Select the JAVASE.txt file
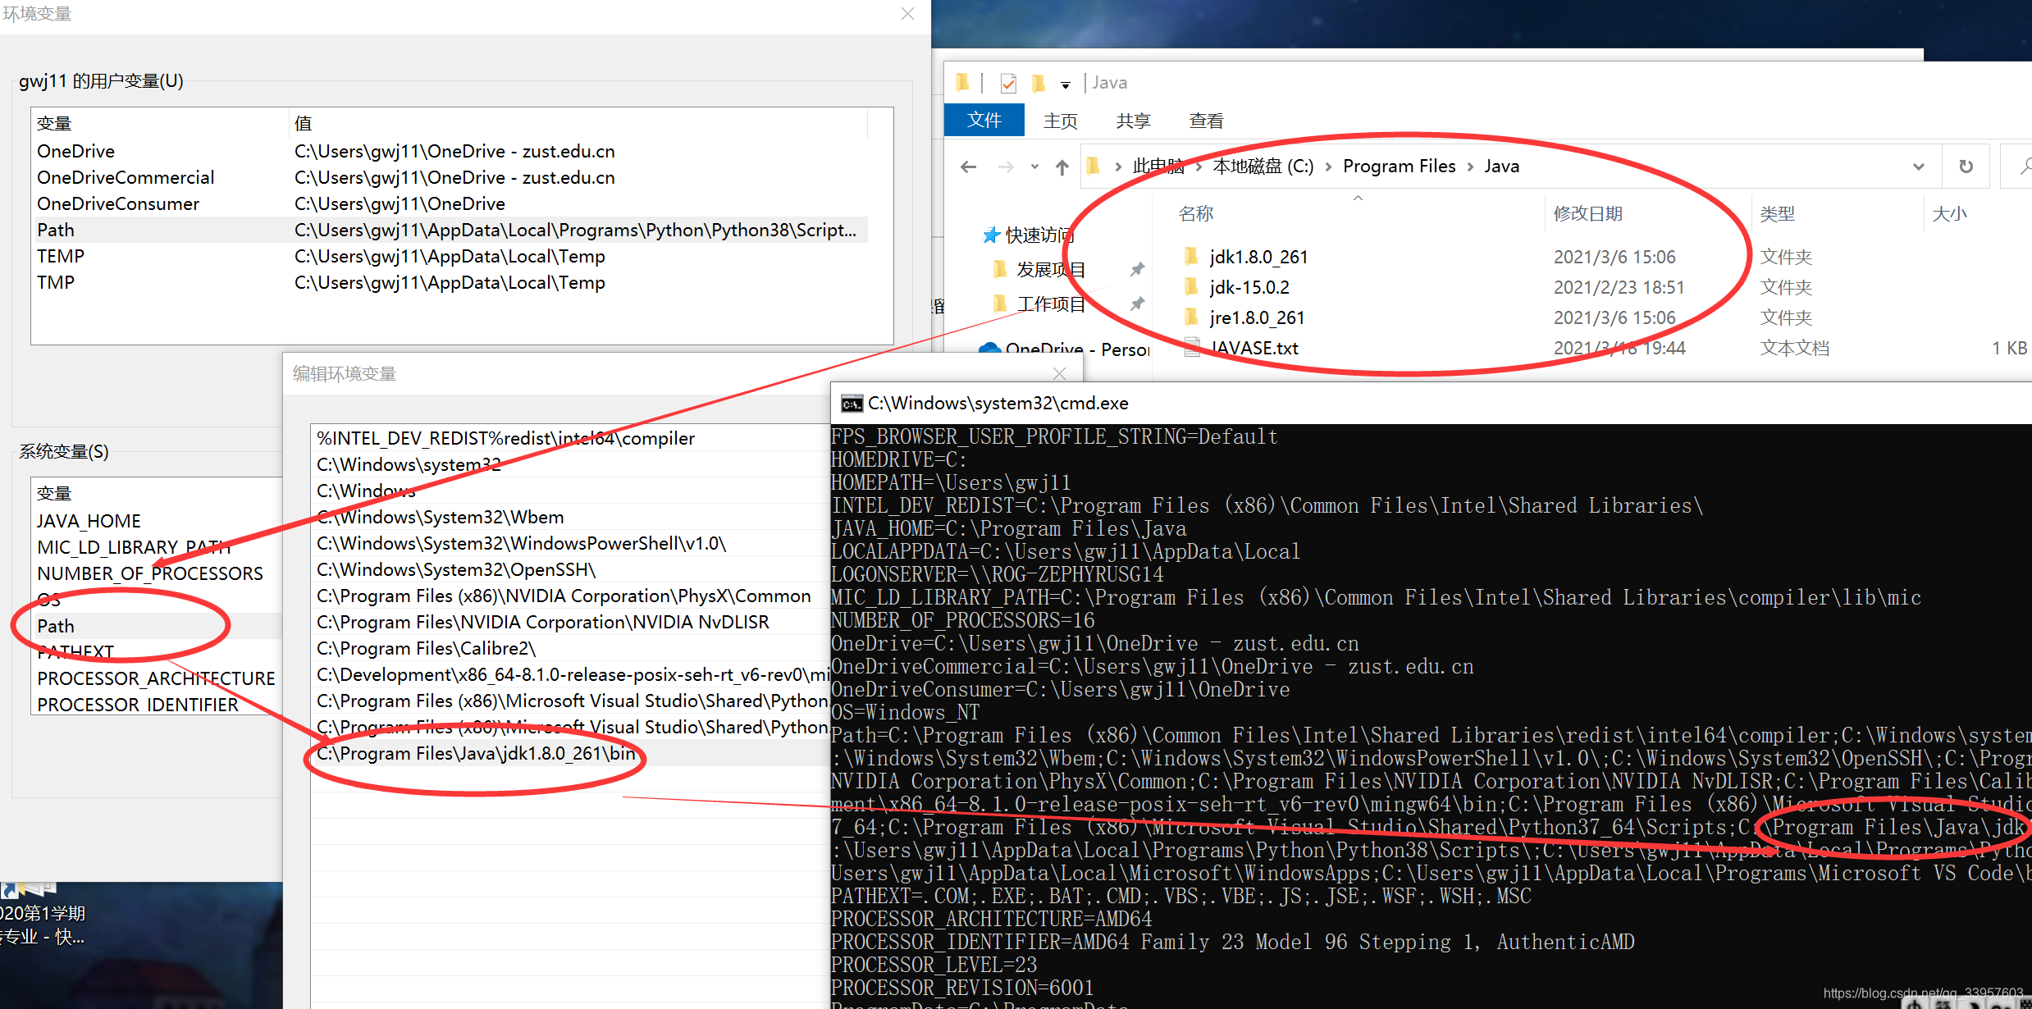Screen dimensions: 2032x1009 click(1253, 348)
